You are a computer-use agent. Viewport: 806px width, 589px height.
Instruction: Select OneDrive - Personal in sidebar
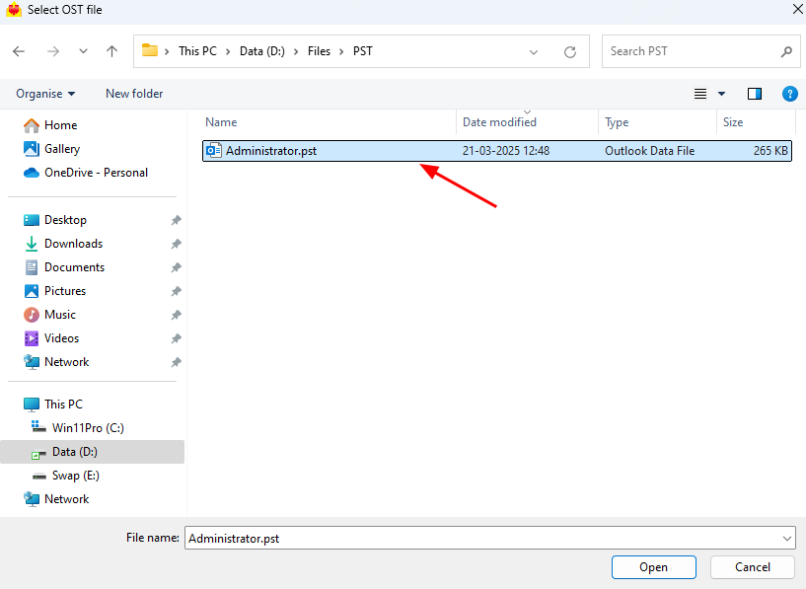pos(96,173)
